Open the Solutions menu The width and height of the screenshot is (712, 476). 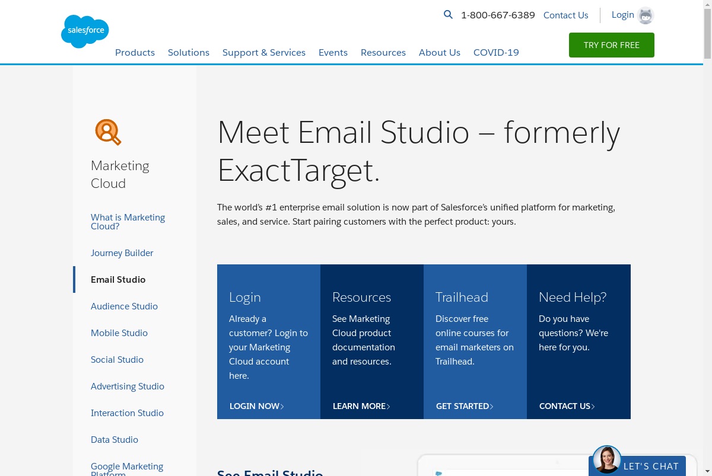pos(189,52)
